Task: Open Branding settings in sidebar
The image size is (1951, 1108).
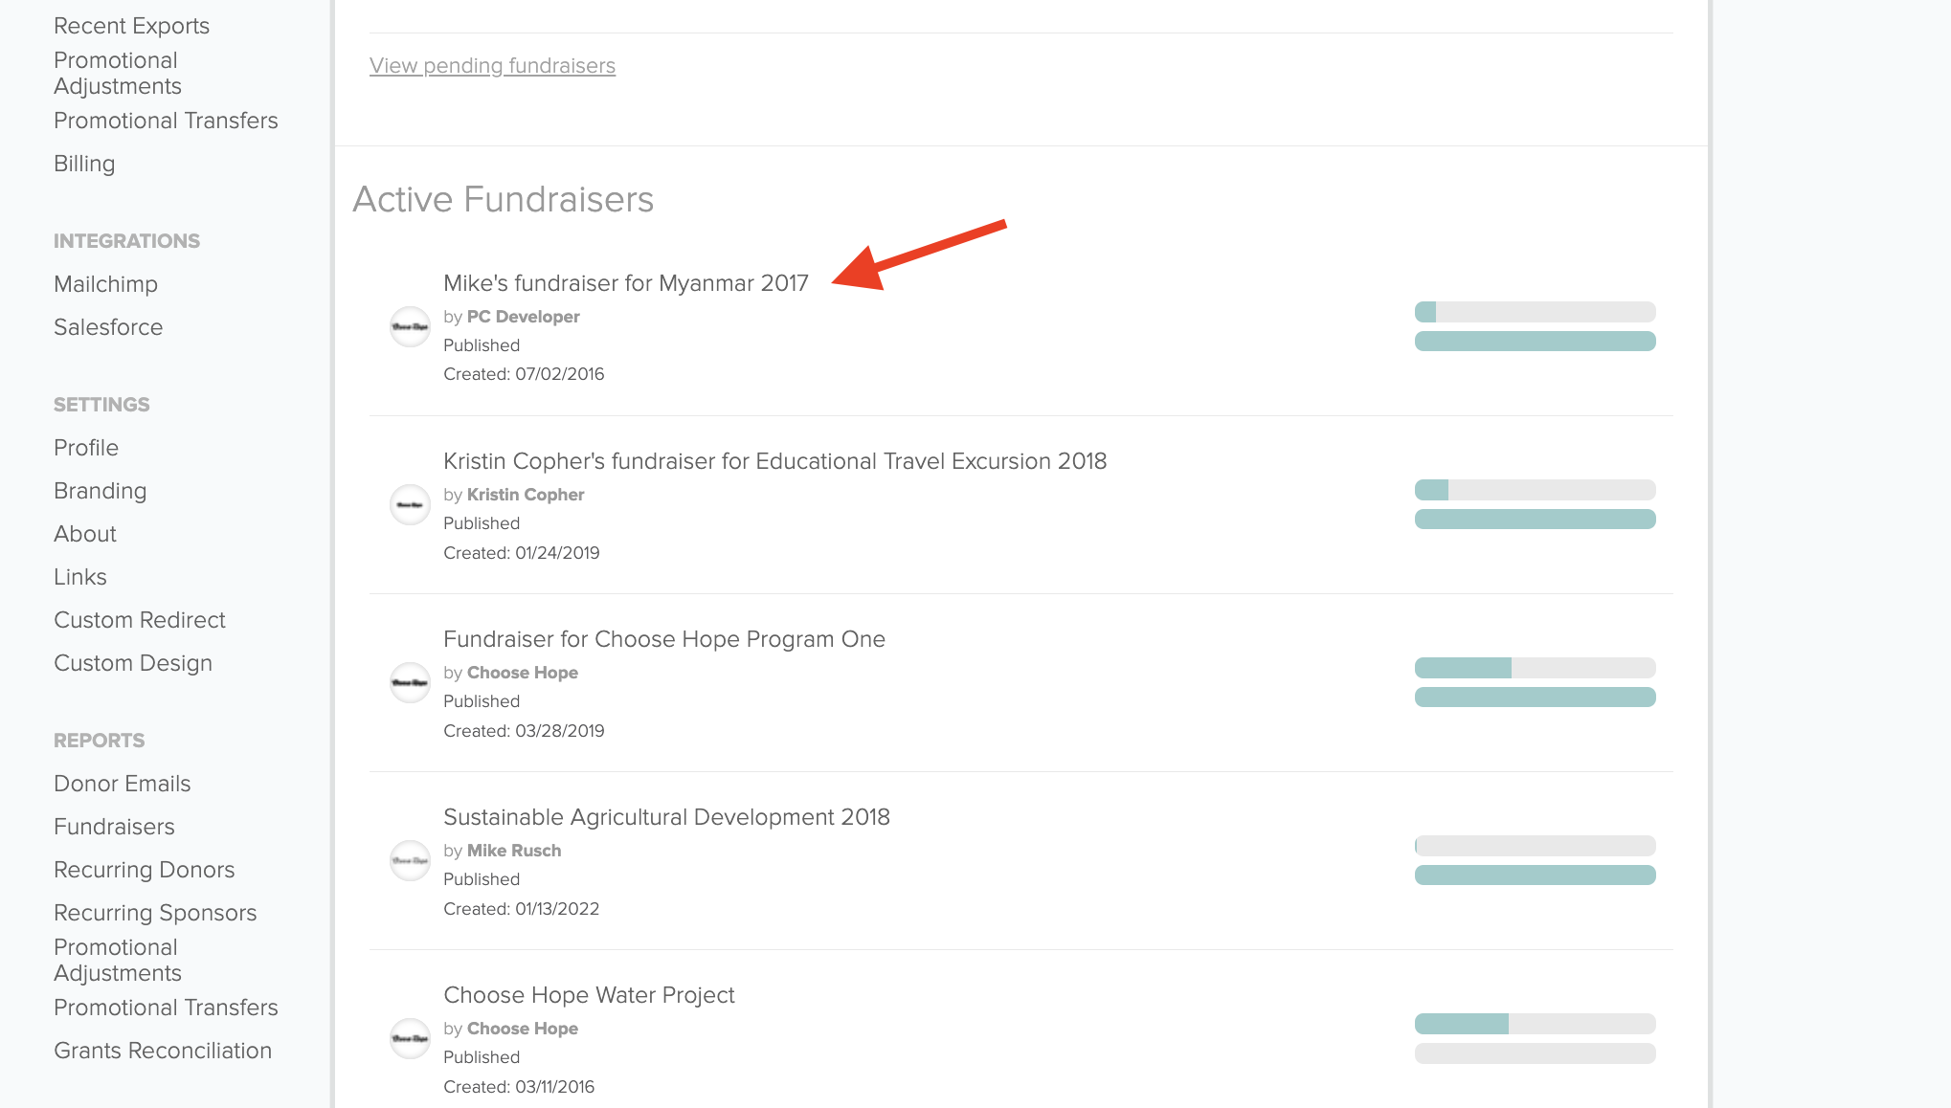Action: [x=100, y=491]
